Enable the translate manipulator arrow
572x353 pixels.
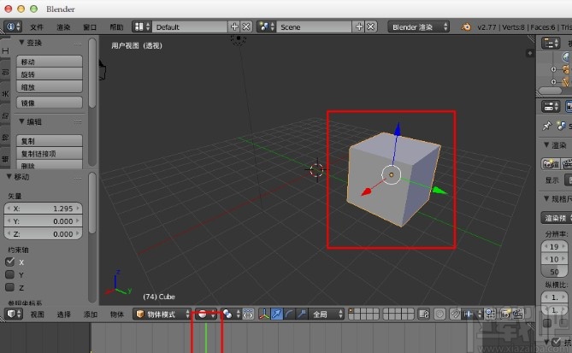[x=277, y=314]
